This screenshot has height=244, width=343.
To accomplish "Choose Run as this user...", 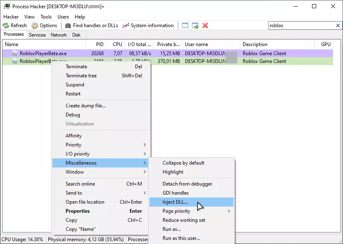I will (x=192, y=238).
